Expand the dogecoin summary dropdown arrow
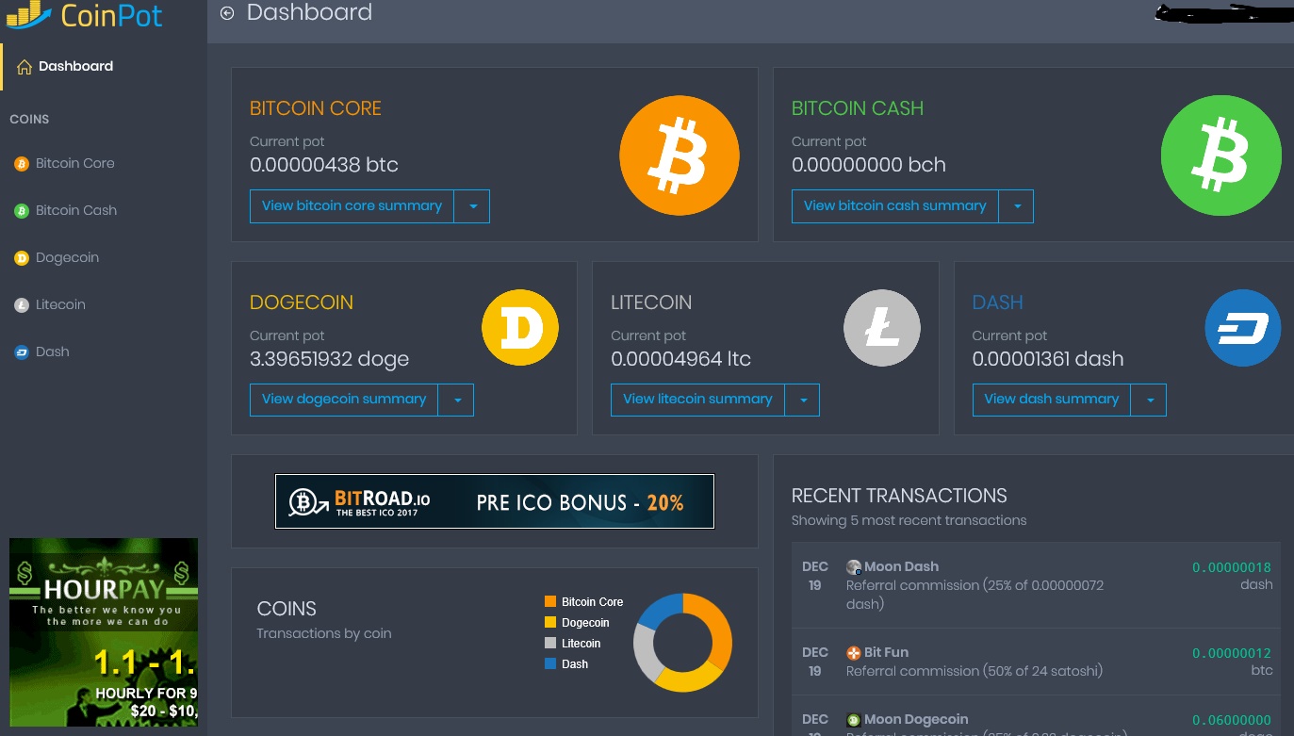Image resolution: width=1294 pixels, height=736 pixels. pos(456,400)
